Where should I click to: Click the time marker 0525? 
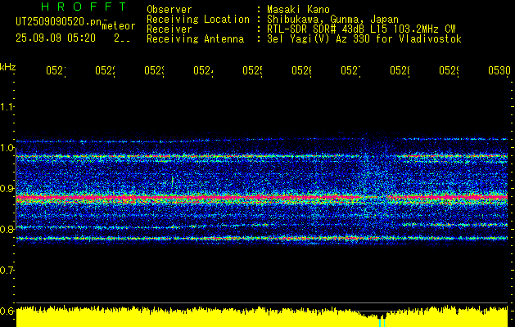(252, 70)
